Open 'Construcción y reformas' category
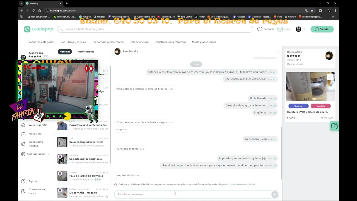 [x=170, y=42]
